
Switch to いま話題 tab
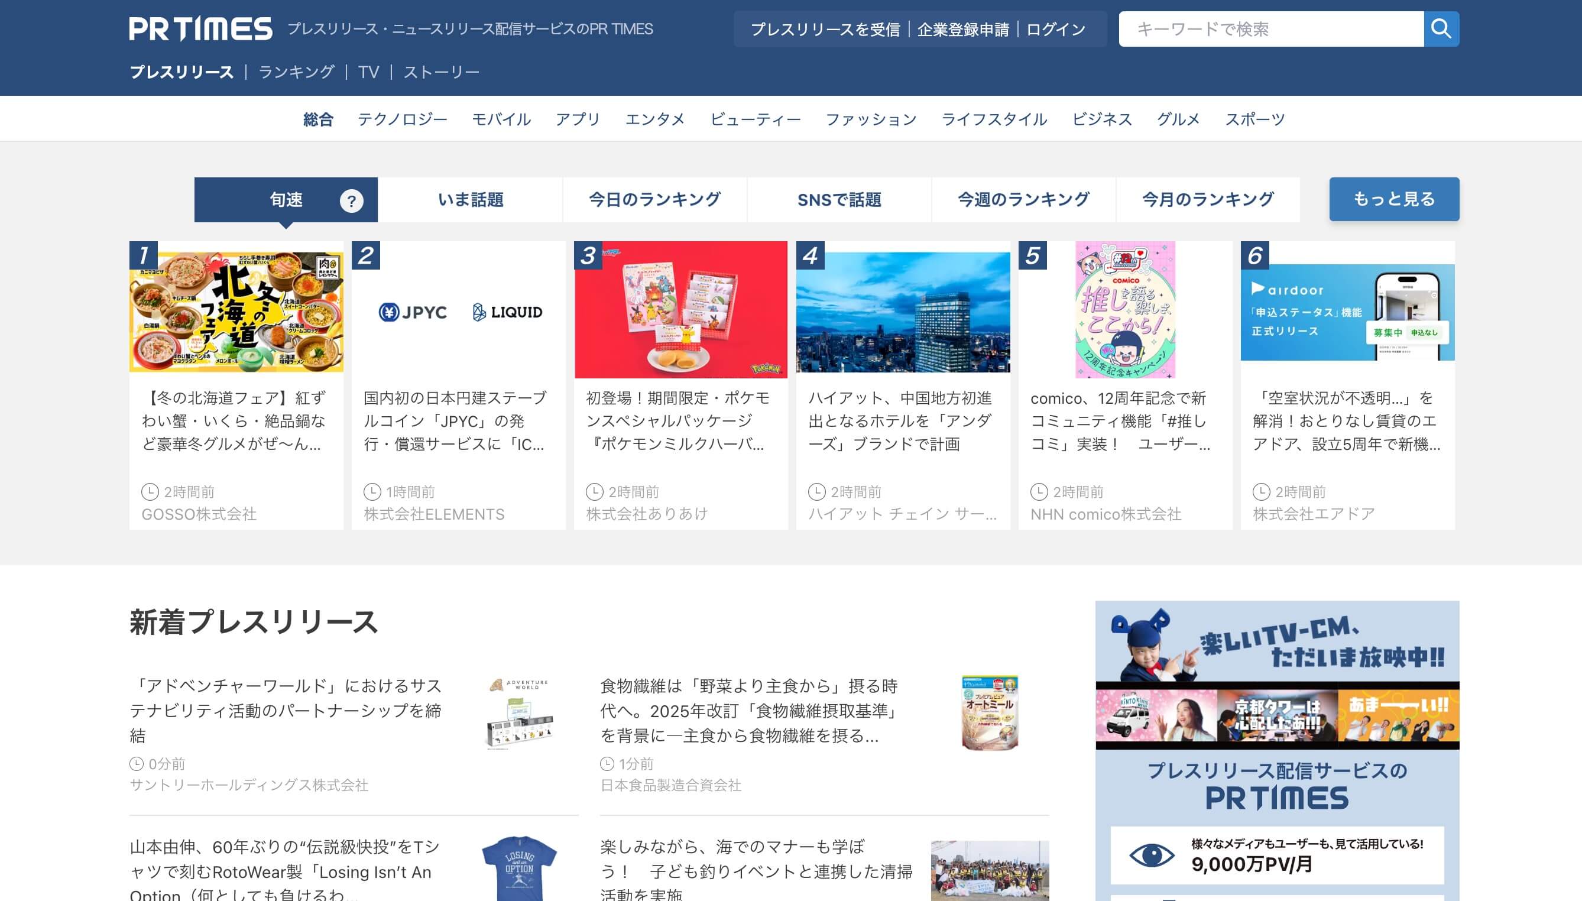point(470,200)
